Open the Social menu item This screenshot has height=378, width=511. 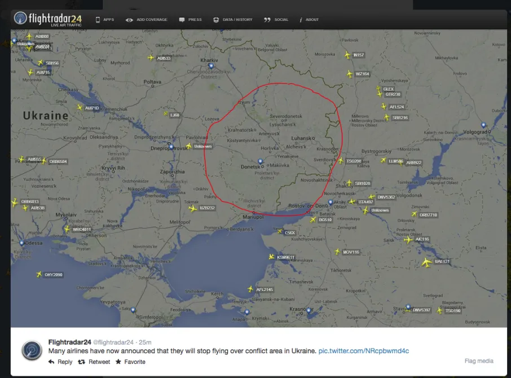(x=276, y=20)
